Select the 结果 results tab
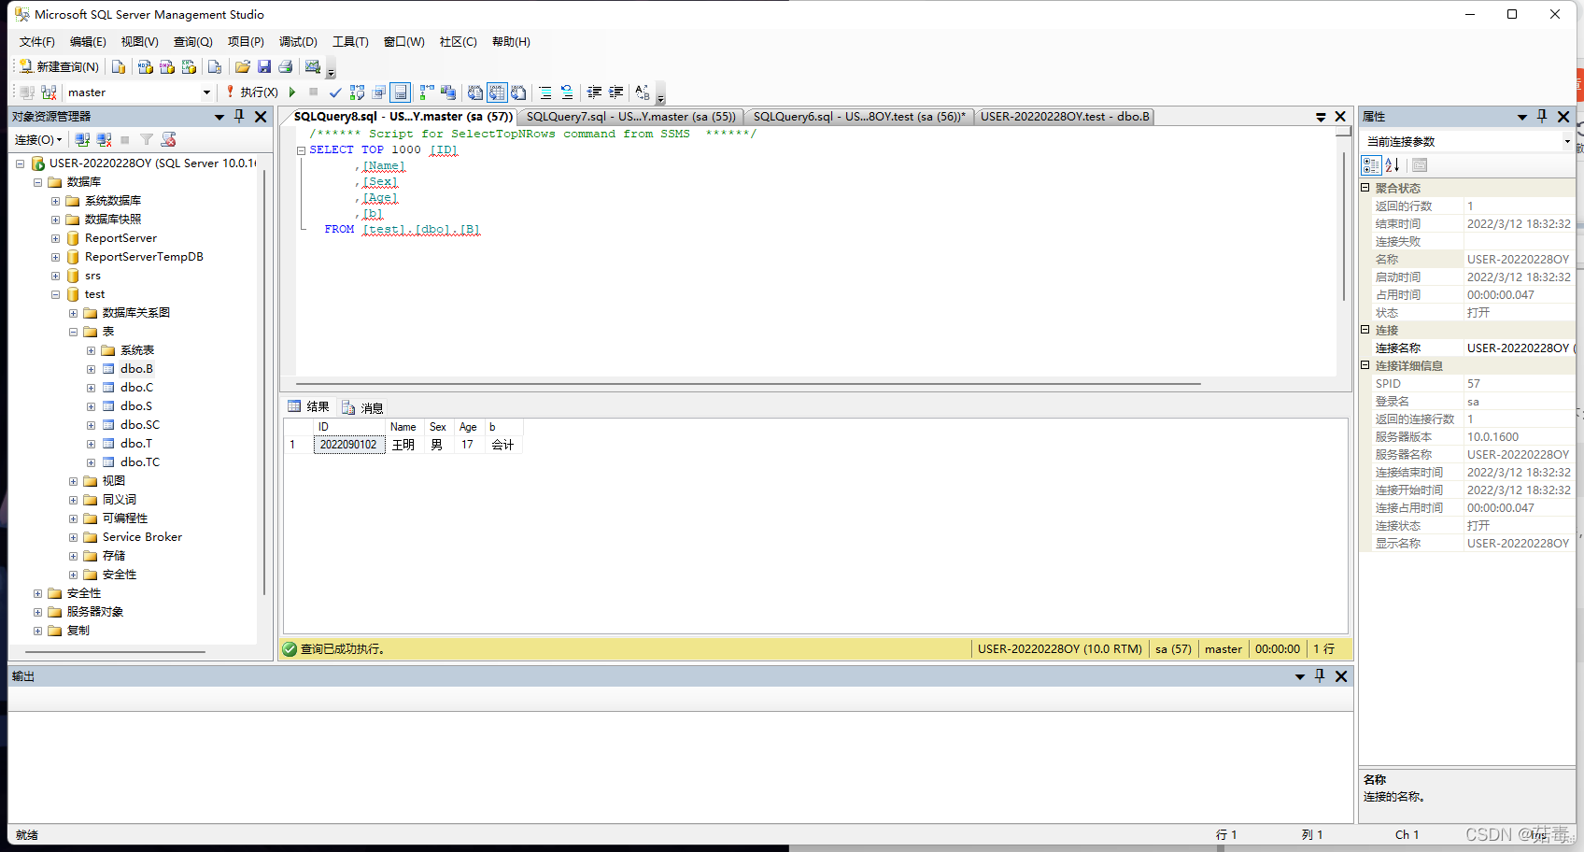The height and width of the screenshot is (852, 1584). (x=309, y=406)
